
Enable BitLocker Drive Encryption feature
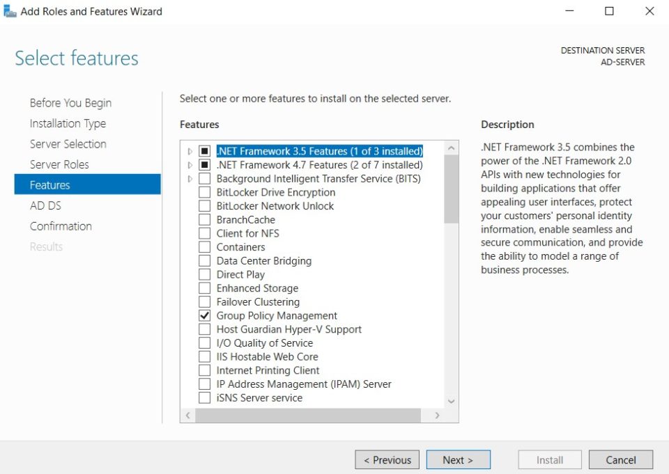tap(205, 192)
